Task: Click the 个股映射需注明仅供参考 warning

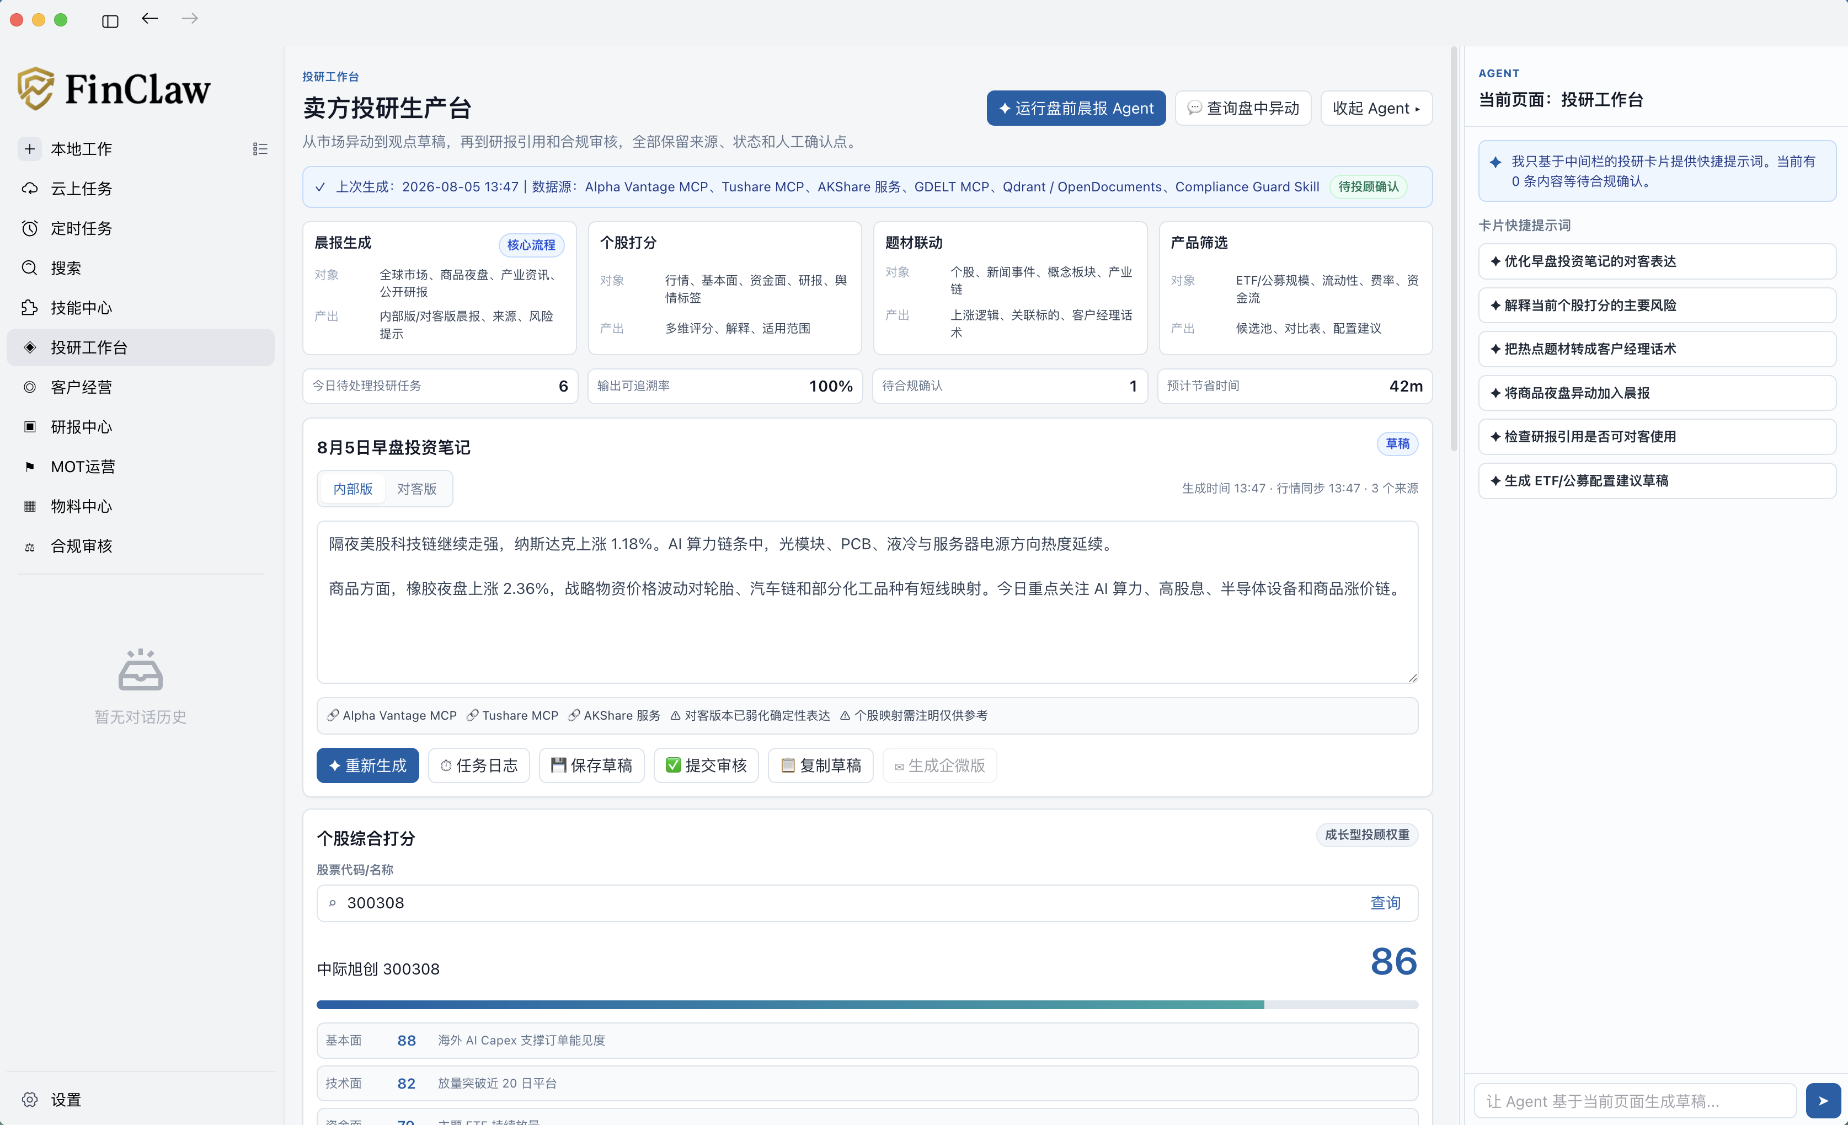Action: tap(914, 715)
